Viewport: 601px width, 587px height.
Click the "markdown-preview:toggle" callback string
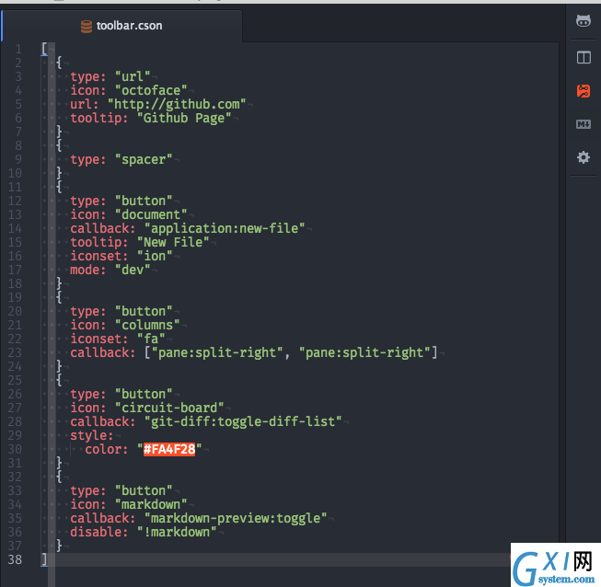tap(236, 518)
